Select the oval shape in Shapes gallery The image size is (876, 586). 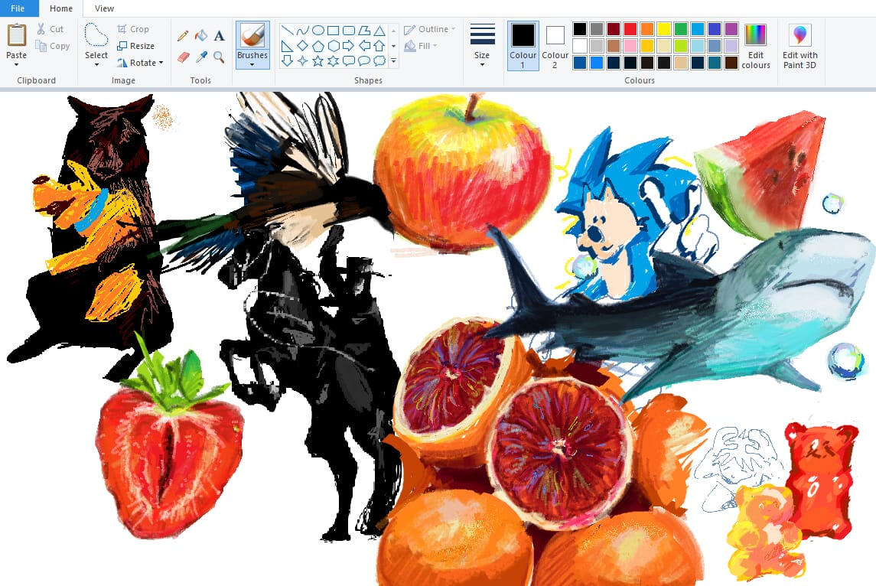pyautogui.click(x=318, y=31)
